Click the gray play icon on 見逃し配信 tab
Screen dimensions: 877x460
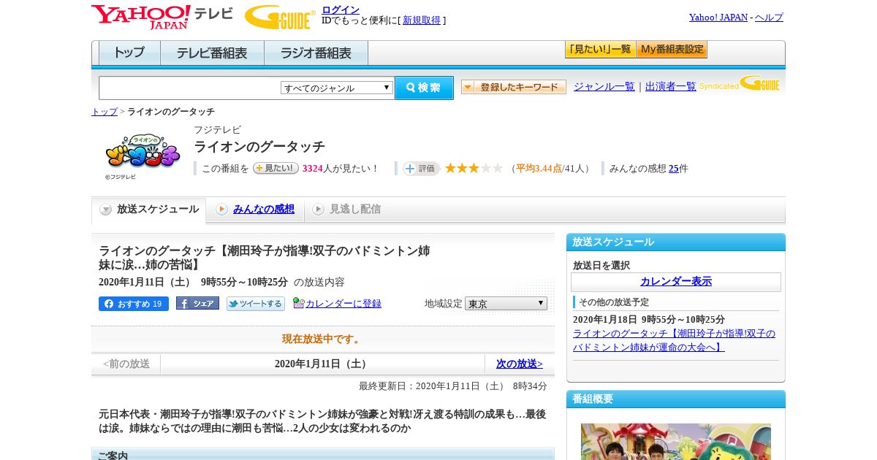pyautogui.click(x=318, y=210)
